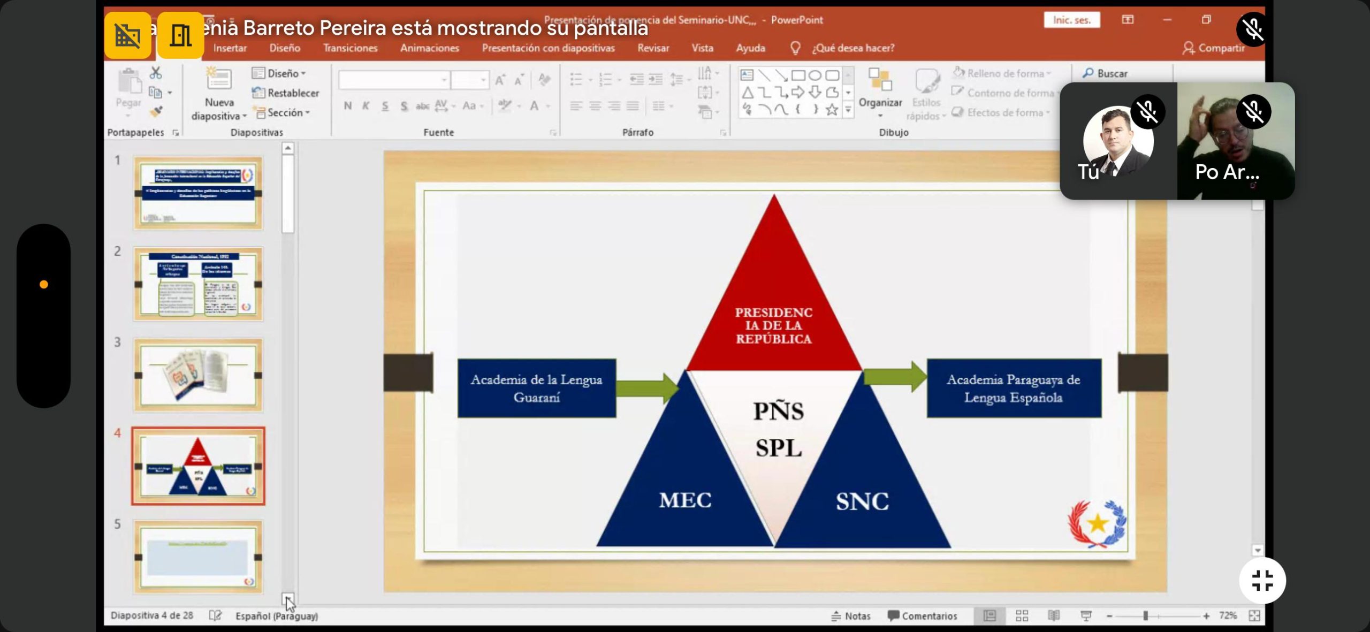Start slideshow from status bar icon
The height and width of the screenshot is (632, 1370).
pos(1086,616)
